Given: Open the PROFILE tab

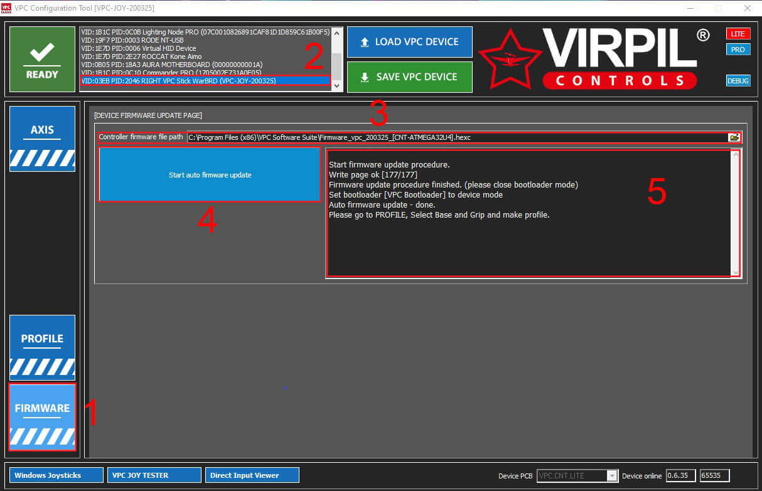Looking at the screenshot, I should tap(43, 347).
